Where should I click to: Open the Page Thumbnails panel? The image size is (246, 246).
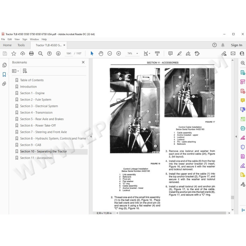[x=4, y=65]
